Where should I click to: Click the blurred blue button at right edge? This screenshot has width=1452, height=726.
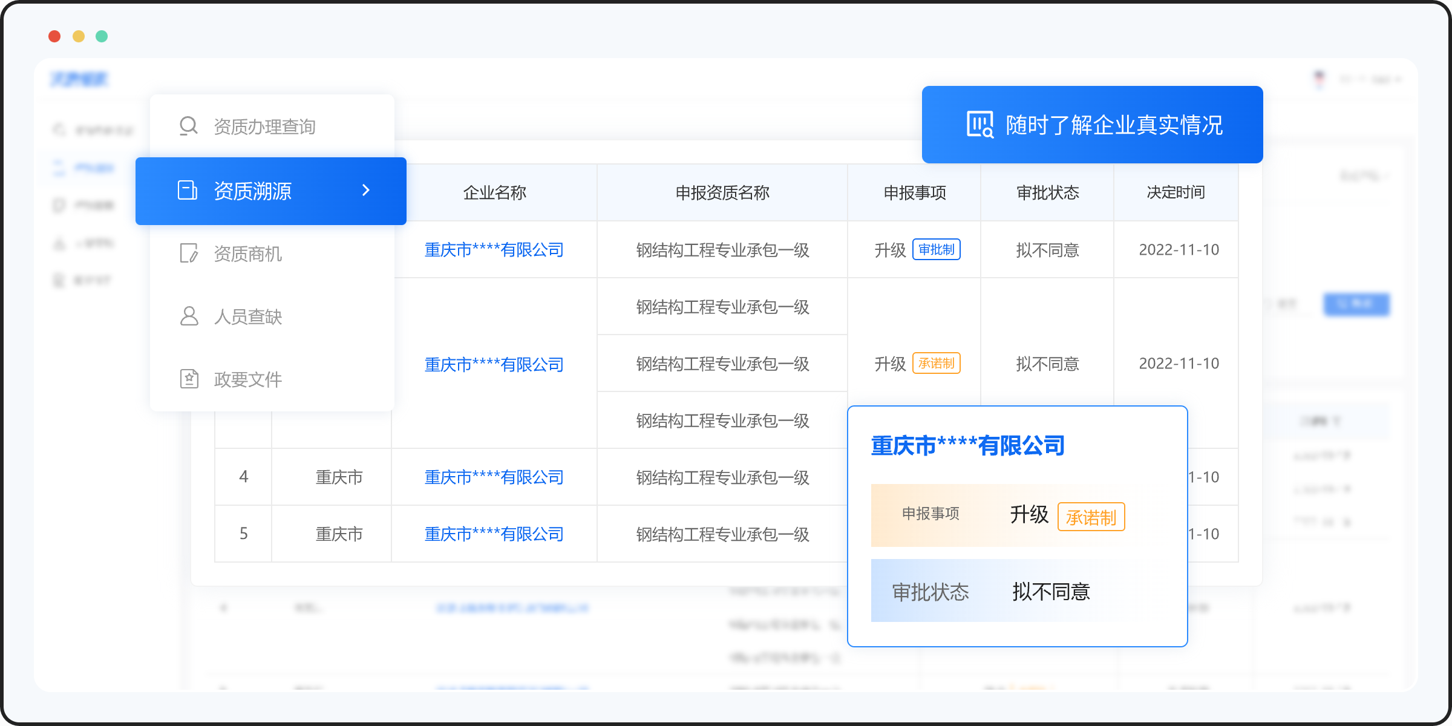pos(1356,304)
